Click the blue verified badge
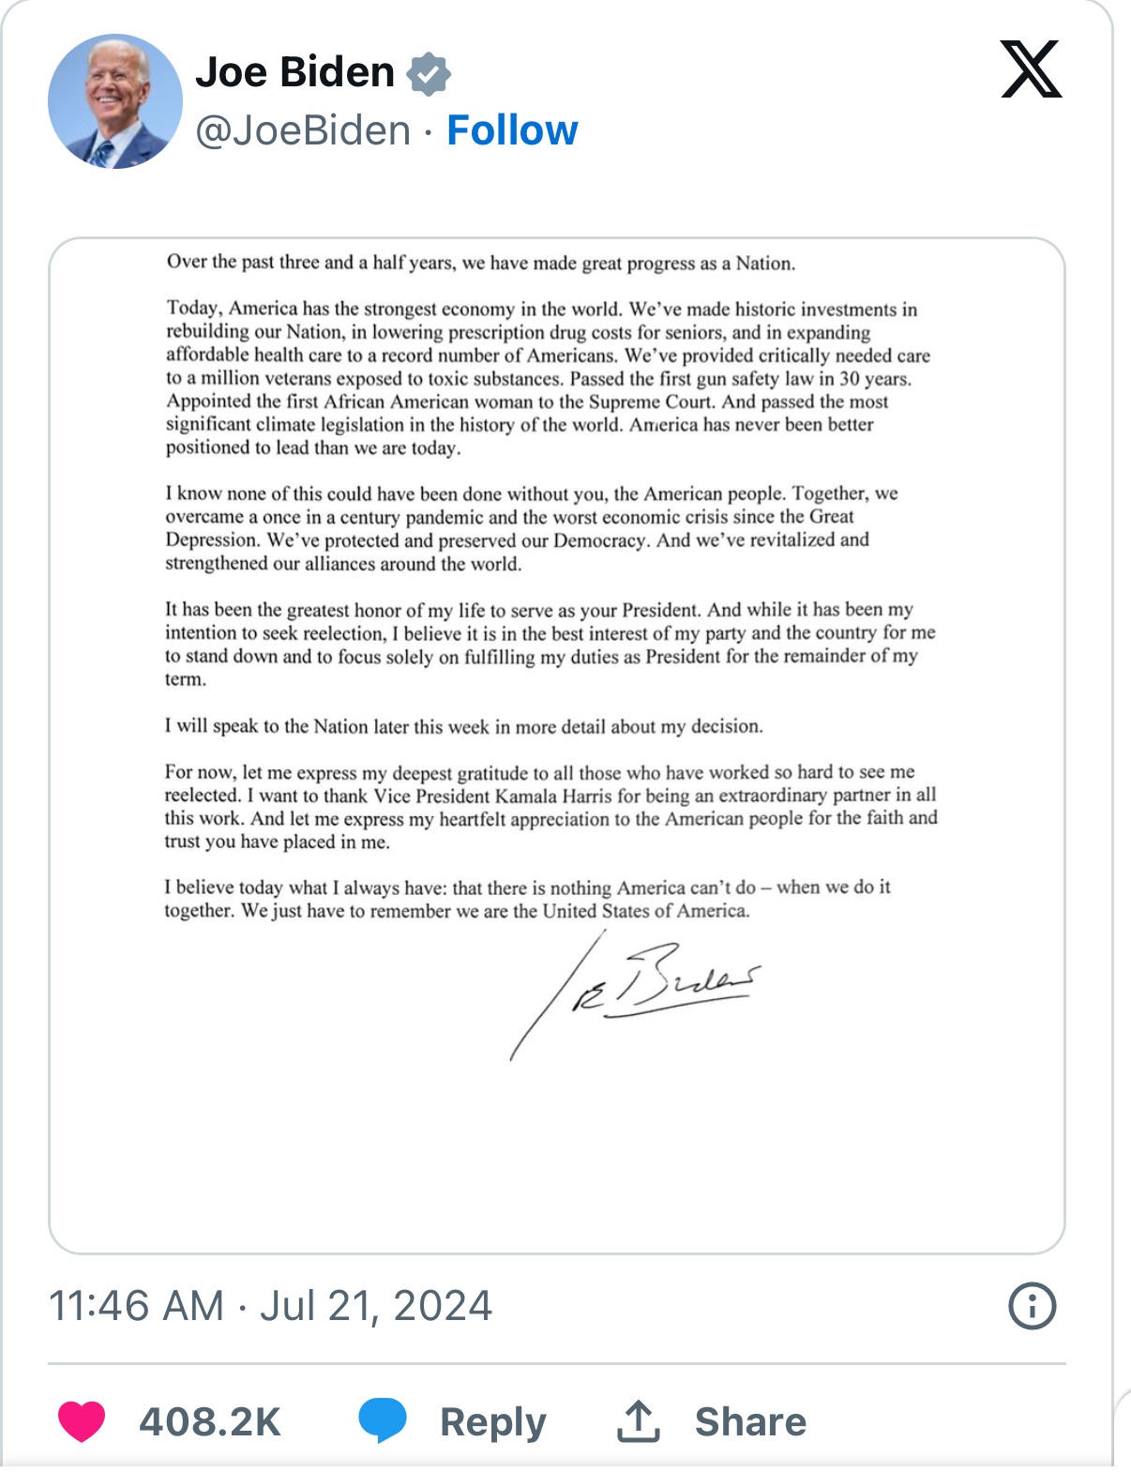 (x=429, y=74)
